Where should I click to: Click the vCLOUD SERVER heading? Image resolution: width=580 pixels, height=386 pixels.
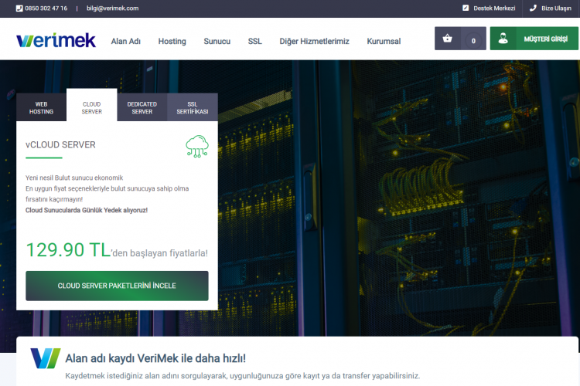coord(60,145)
